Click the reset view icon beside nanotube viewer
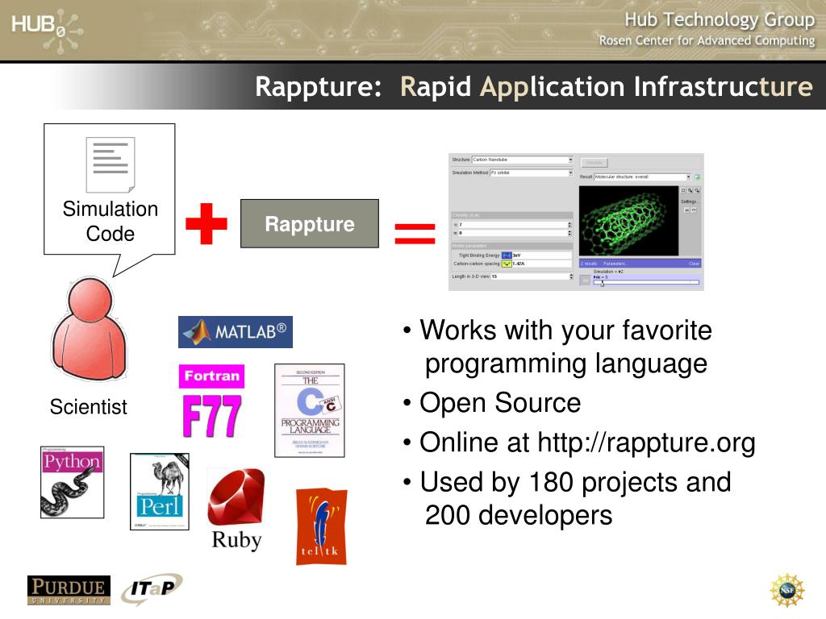Viewport: 826px width, 619px height. (683, 190)
